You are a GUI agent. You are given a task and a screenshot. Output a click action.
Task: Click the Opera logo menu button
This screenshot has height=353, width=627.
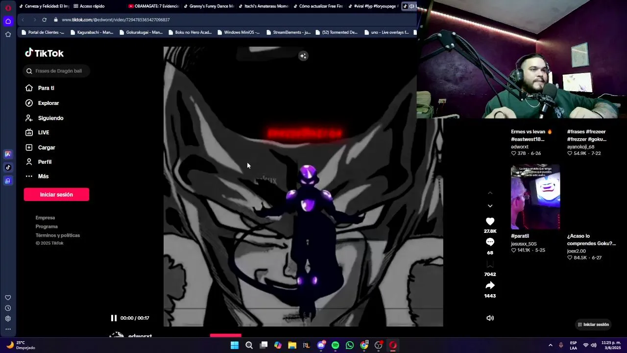[x=8, y=7]
